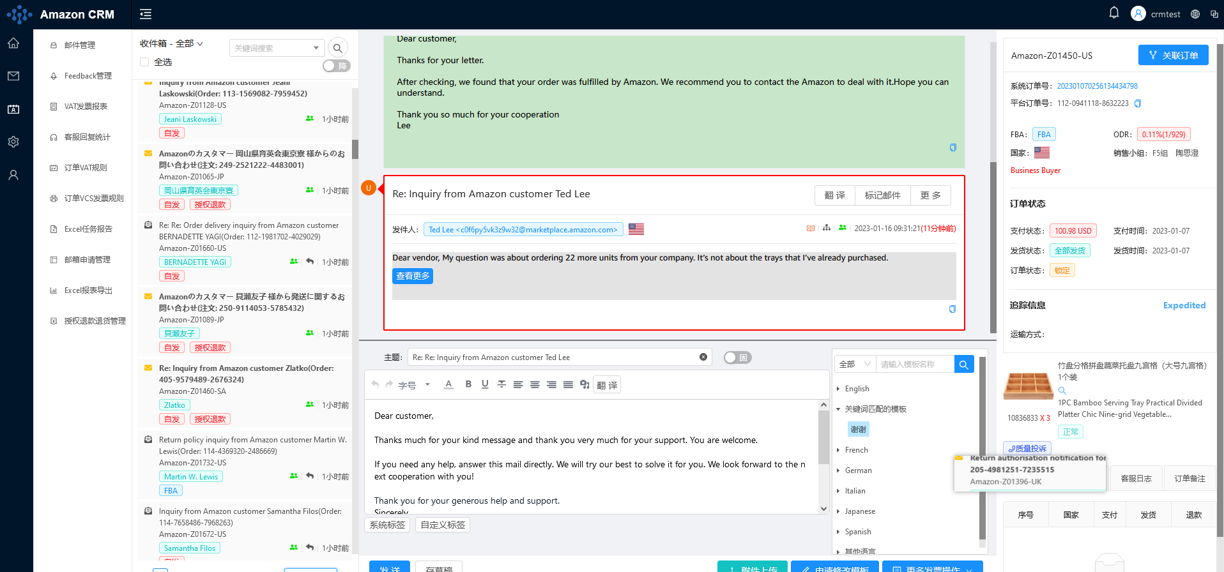Collapse the sidebar with the menu fold icon
This screenshot has height=572, width=1224.
point(146,14)
